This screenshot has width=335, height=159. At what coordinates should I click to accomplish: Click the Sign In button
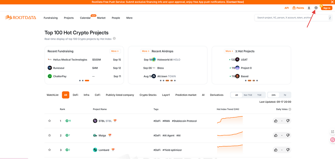[x=326, y=8]
